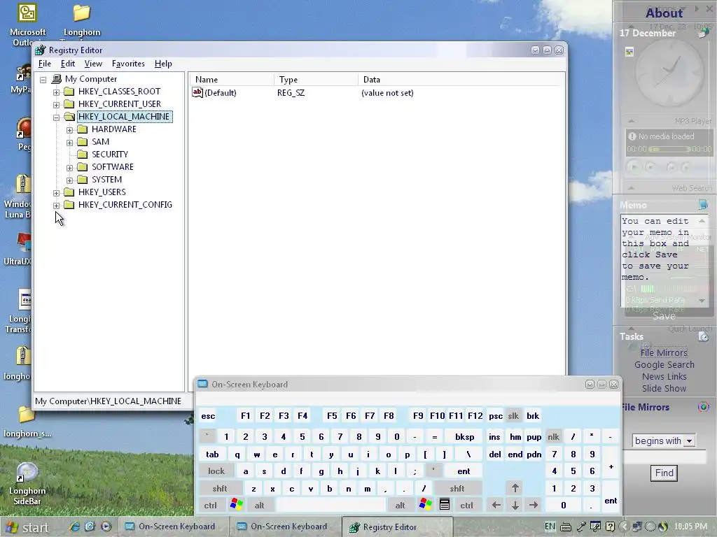The height and width of the screenshot is (537, 717).
Task: Open the Edit menu in Registry Editor
Action: 68,64
